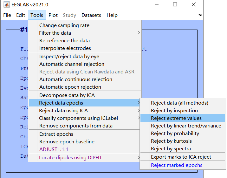Expand Reject data epochs submenu
This screenshot has width=227, height=178.
pos(85,103)
